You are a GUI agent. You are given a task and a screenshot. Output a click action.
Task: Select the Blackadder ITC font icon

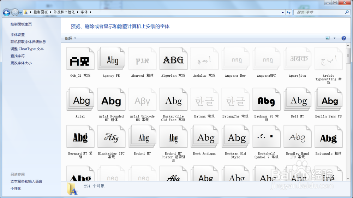click(112, 137)
